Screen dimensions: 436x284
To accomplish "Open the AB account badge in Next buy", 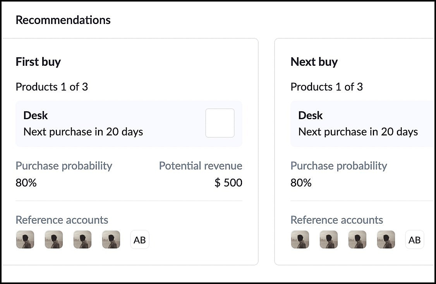I will pos(414,240).
